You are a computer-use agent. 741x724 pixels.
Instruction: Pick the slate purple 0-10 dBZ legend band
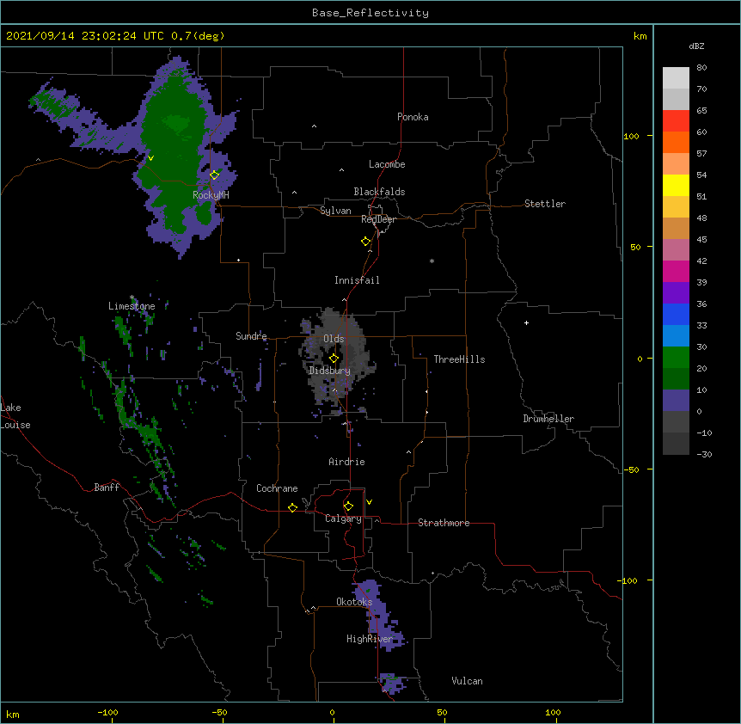tap(676, 401)
